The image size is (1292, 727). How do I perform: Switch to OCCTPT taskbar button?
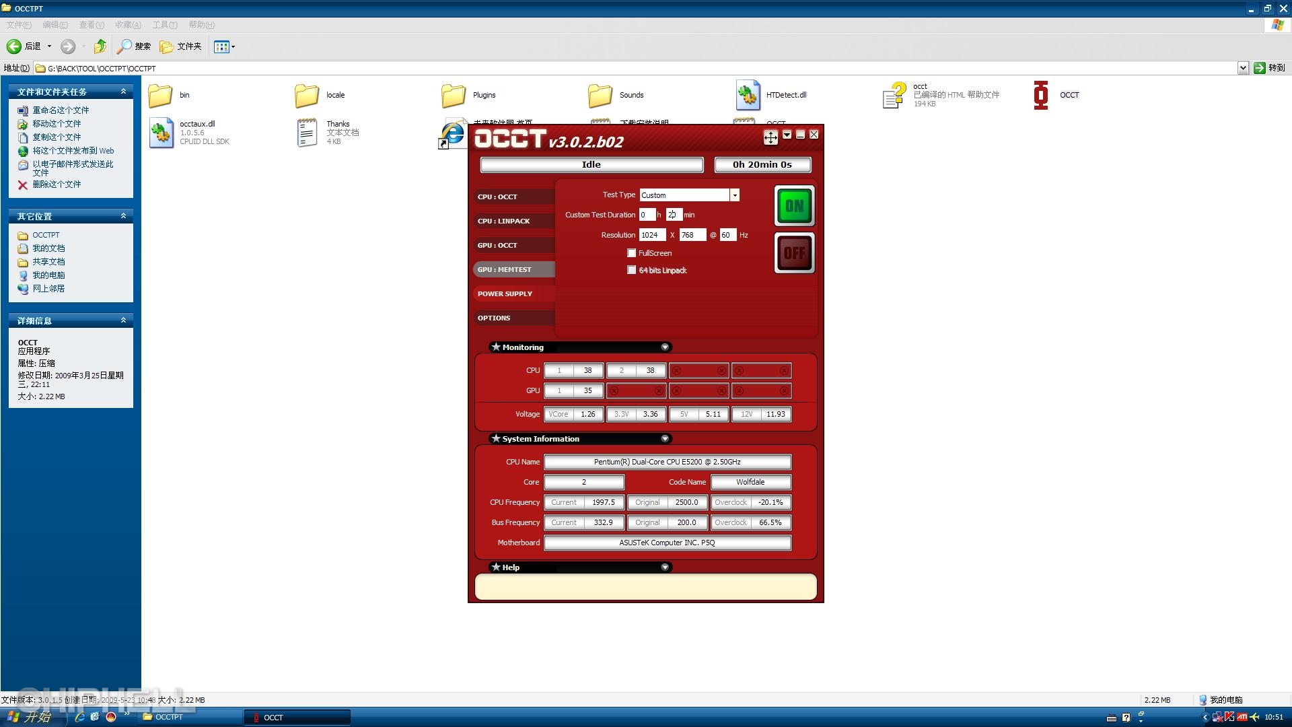pyautogui.click(x=190, y=718)
